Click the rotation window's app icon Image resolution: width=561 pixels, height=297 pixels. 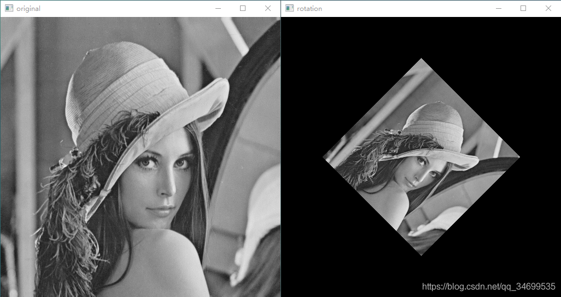(x=289, y=8)
